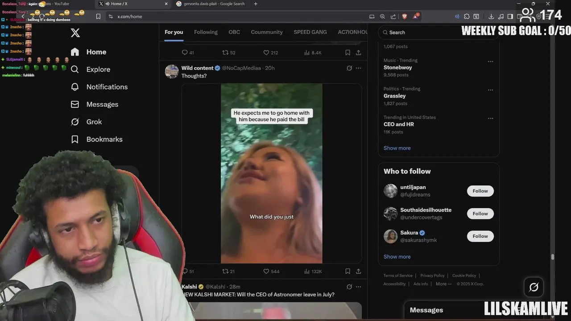This screenshot has width=571, height=321.
Task: Open more options on Kalshi post
Action: coord(358,287)
